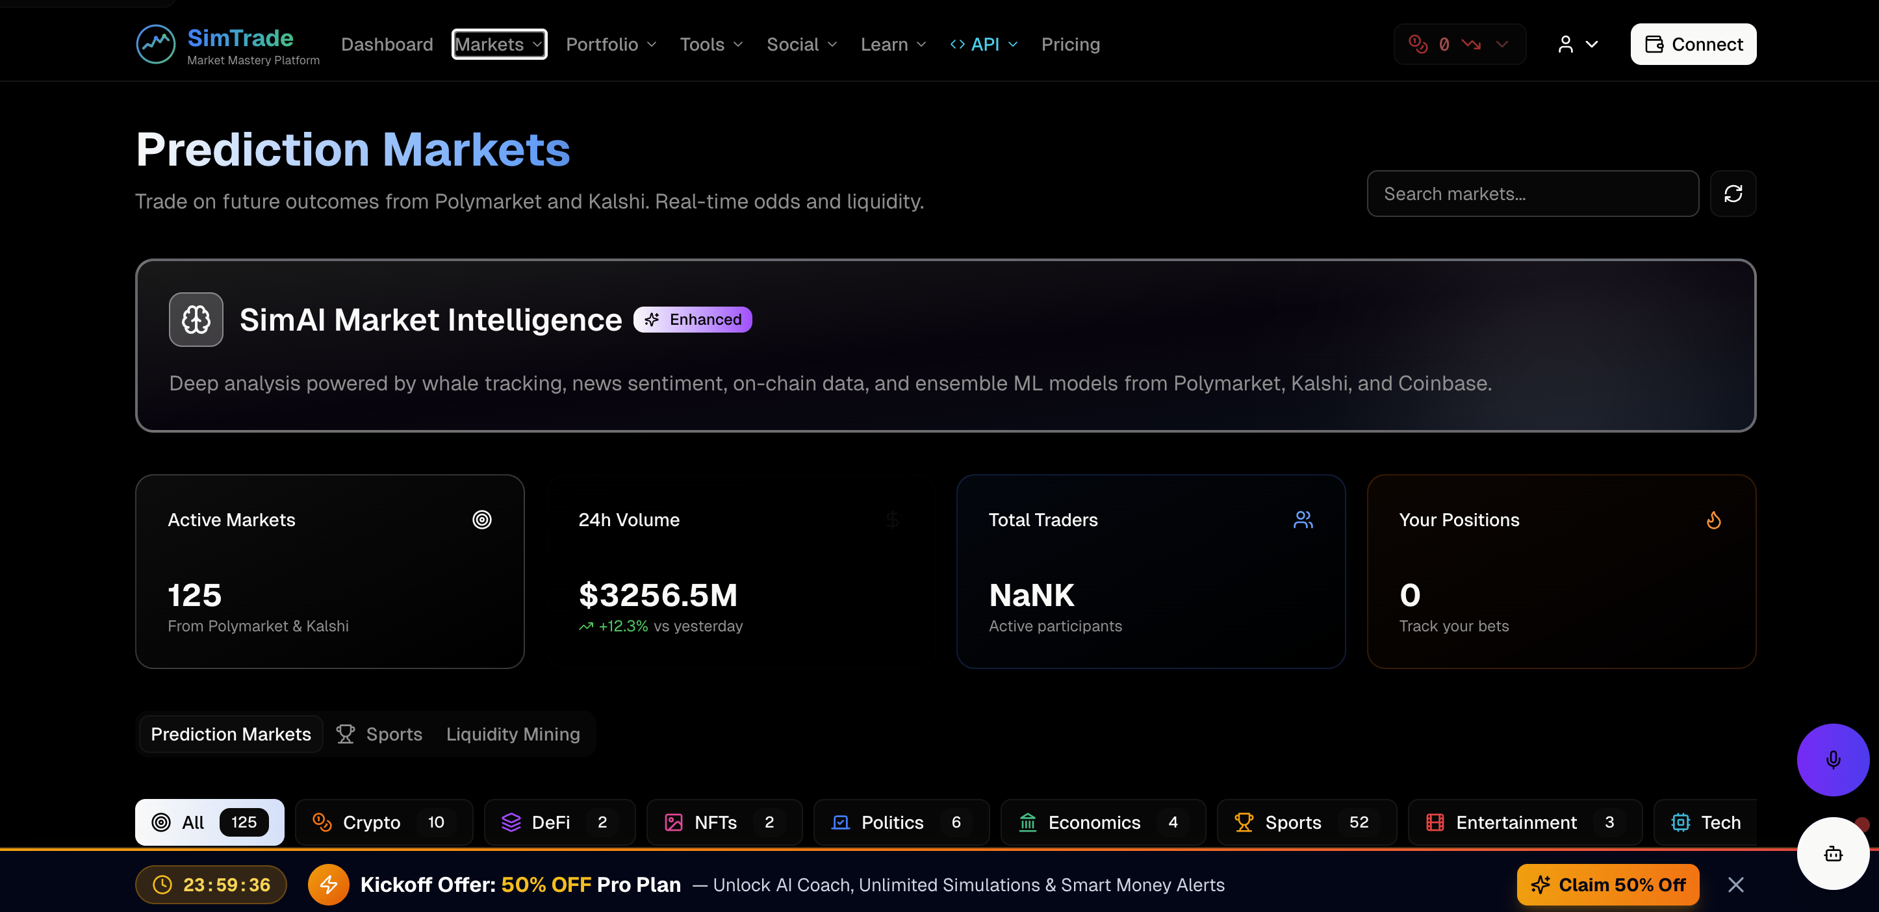Focus the Search markets input field

coord(1532,194)
